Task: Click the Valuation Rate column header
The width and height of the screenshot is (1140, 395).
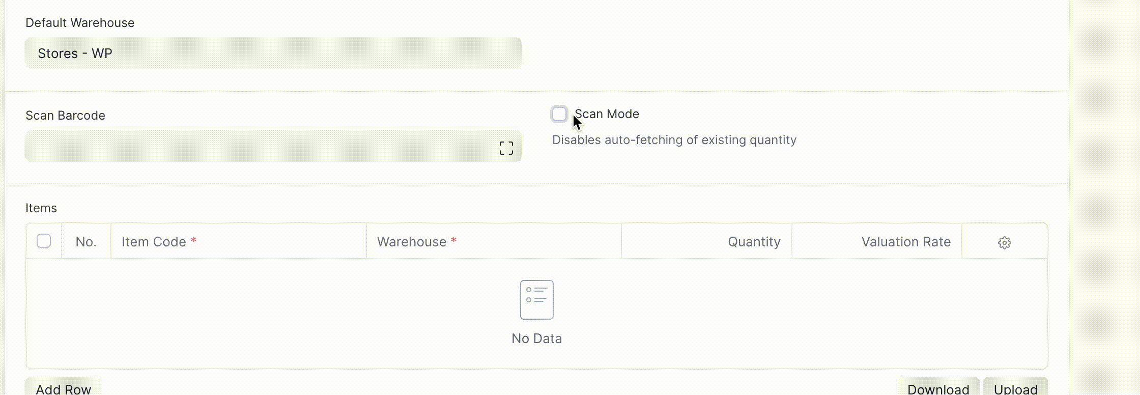Action: [905, 242]
